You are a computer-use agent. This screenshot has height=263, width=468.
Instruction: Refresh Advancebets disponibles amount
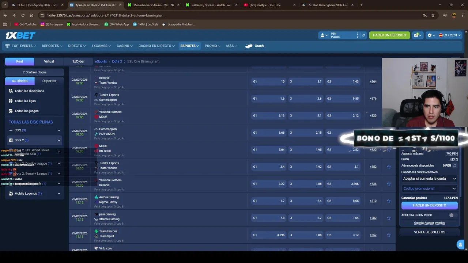(454, 165)
